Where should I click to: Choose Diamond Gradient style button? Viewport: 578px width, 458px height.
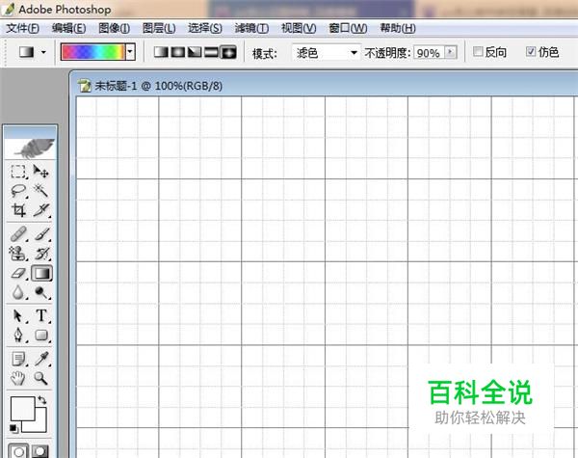pyautogui.click(x=228, y=52)
